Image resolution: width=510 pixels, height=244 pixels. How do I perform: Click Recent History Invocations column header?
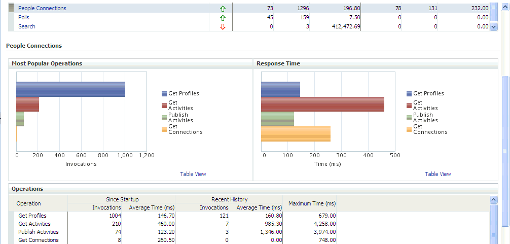[x=214, y=207]
